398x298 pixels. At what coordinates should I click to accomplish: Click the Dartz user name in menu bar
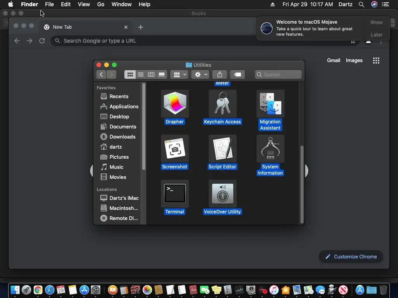pos(346,4)
